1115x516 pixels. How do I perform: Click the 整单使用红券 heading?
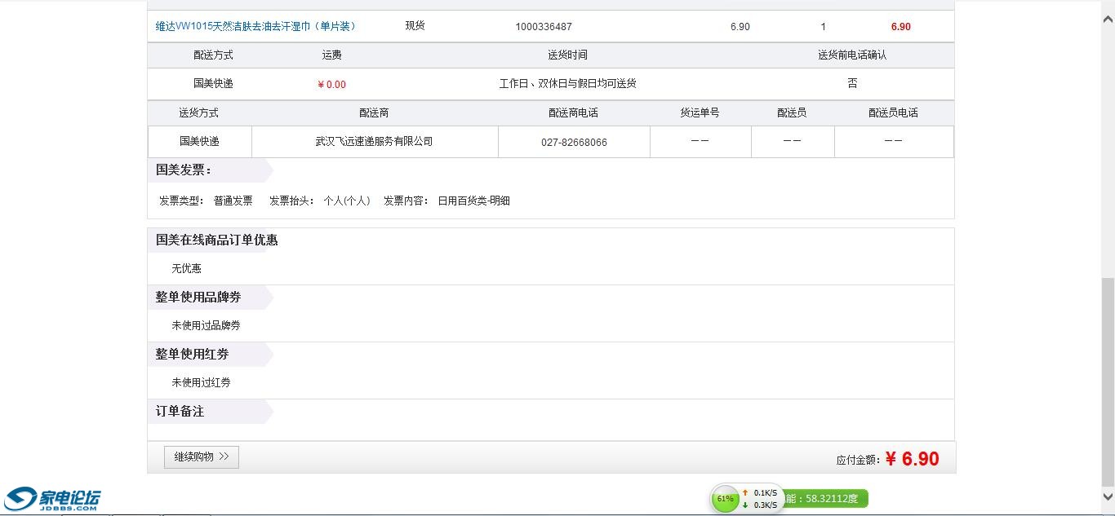(192, 355)
